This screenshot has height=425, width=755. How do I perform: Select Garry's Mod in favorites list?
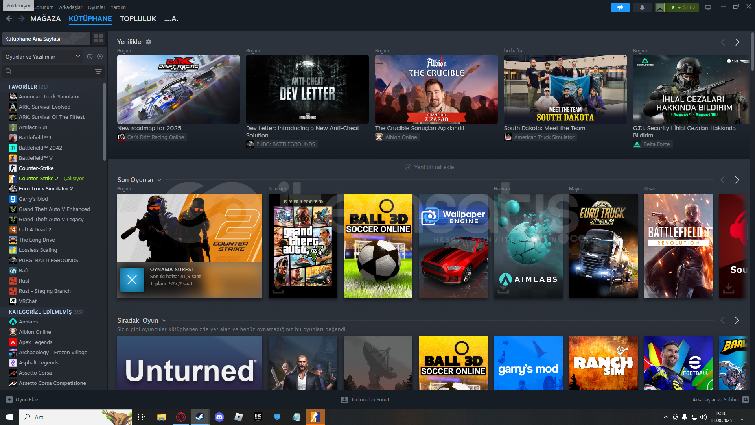33,199
